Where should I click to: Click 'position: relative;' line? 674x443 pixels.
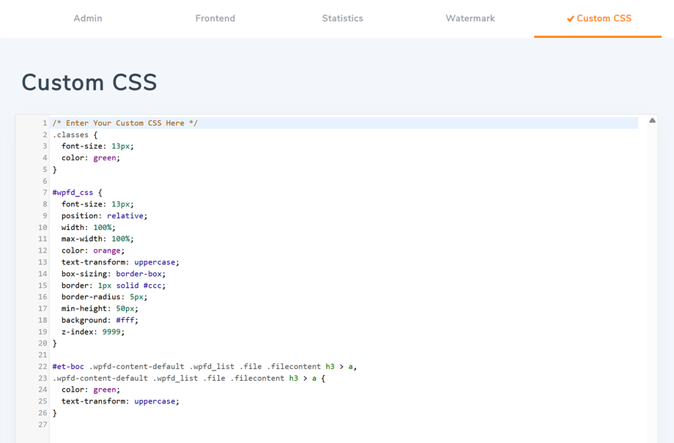tap(105, 216)
